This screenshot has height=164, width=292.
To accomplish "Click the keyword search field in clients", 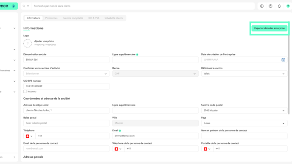I will pos(143,6).
